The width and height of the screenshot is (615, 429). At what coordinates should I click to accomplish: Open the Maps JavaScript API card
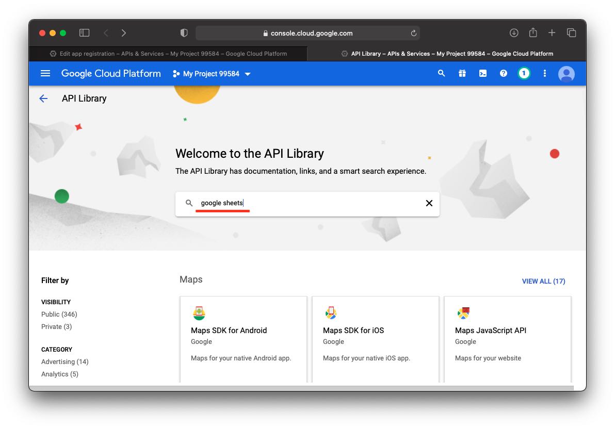click(x=508, y=340)
